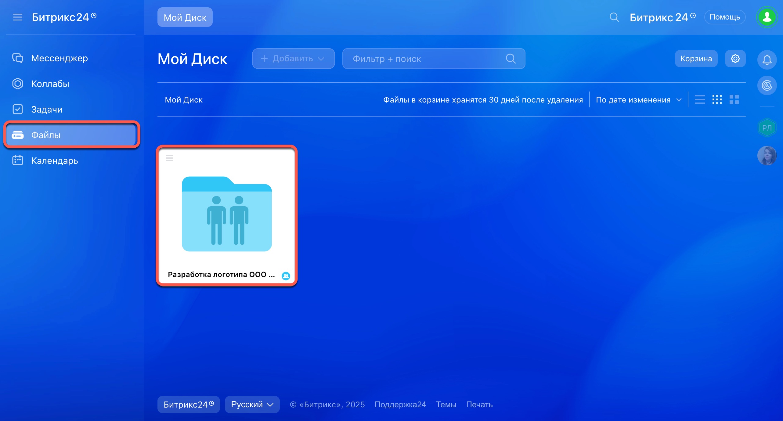Open the Разработка логотипа ООО folder thumbnail
This screenshot has width=783, height=421.
[x=227, y=214]
